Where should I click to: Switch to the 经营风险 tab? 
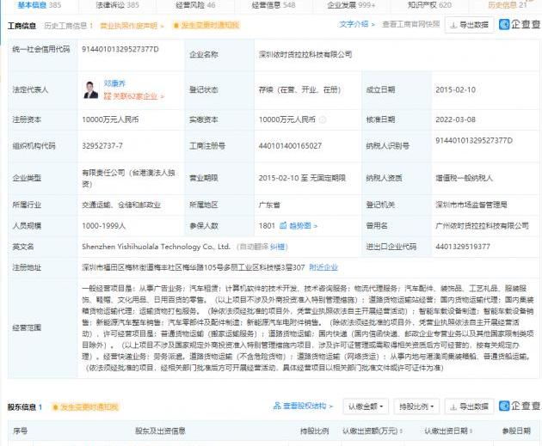195,5
